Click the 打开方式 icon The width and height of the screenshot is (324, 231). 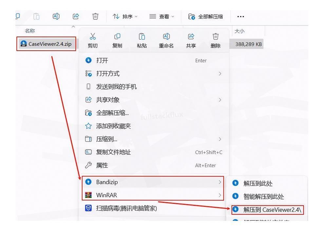point(88,73)
